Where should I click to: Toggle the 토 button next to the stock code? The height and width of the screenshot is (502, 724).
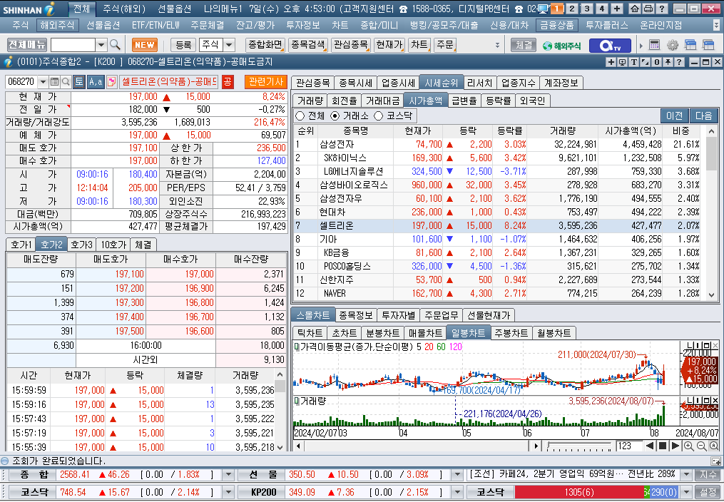[x=78, y=82]
